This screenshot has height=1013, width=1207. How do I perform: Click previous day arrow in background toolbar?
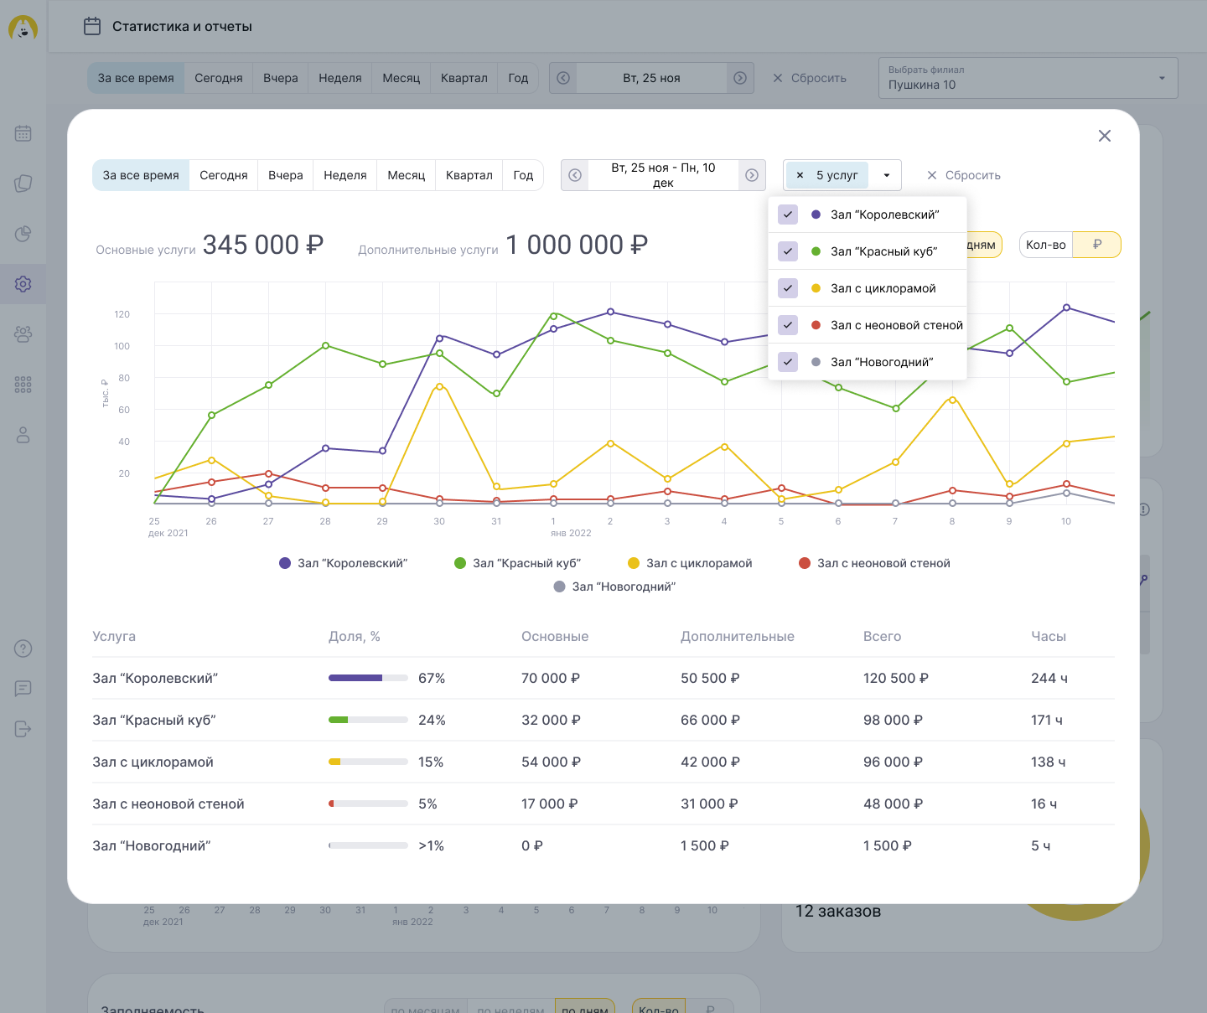pyautogui.click(x=563, y=78)
